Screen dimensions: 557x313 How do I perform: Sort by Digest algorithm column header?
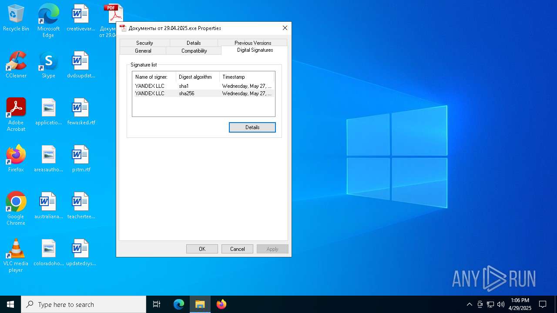coord(198,77)
